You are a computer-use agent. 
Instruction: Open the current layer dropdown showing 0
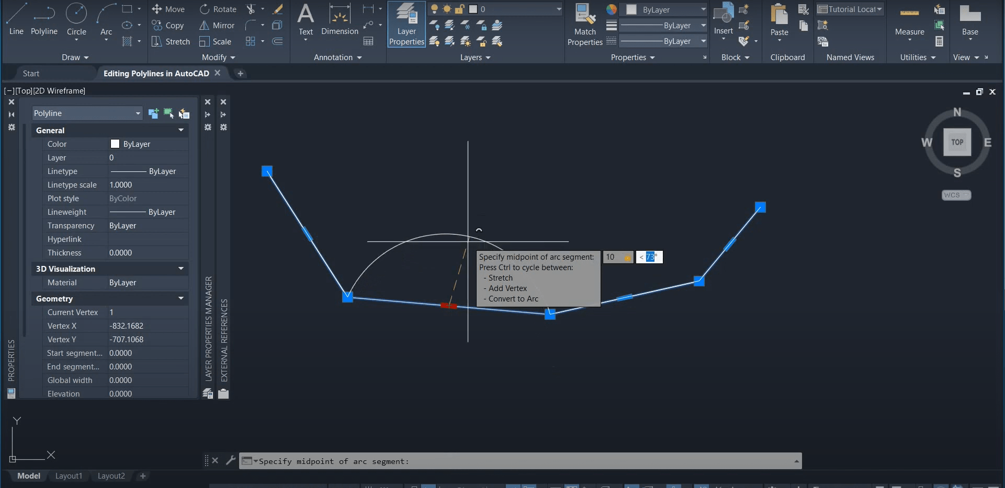point(559,9)
